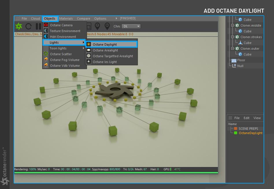The image size is (274, 189).
Task: Select Octane Scatter menu entry
Action: [65, 54]
